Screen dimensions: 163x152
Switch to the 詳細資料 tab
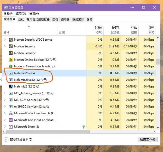(x=78, y=19)
